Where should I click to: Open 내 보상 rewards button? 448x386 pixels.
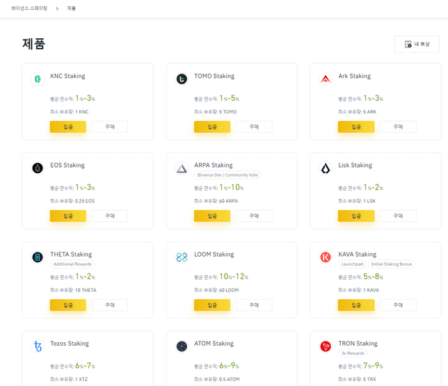pyautogui.click(x=417, y=44)
